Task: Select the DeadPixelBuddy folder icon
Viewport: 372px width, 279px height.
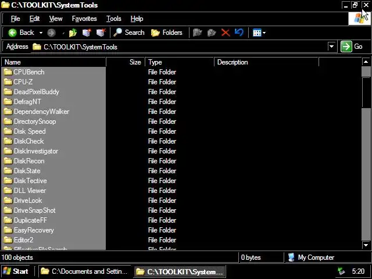Action: tap(8, 92)
